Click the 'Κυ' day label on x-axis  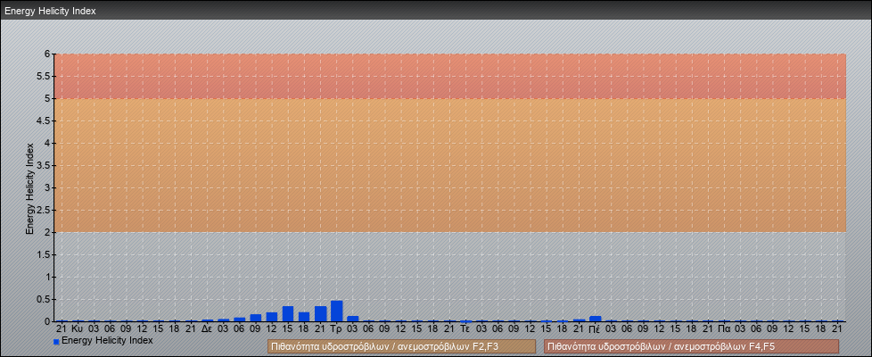coord(78,328)
